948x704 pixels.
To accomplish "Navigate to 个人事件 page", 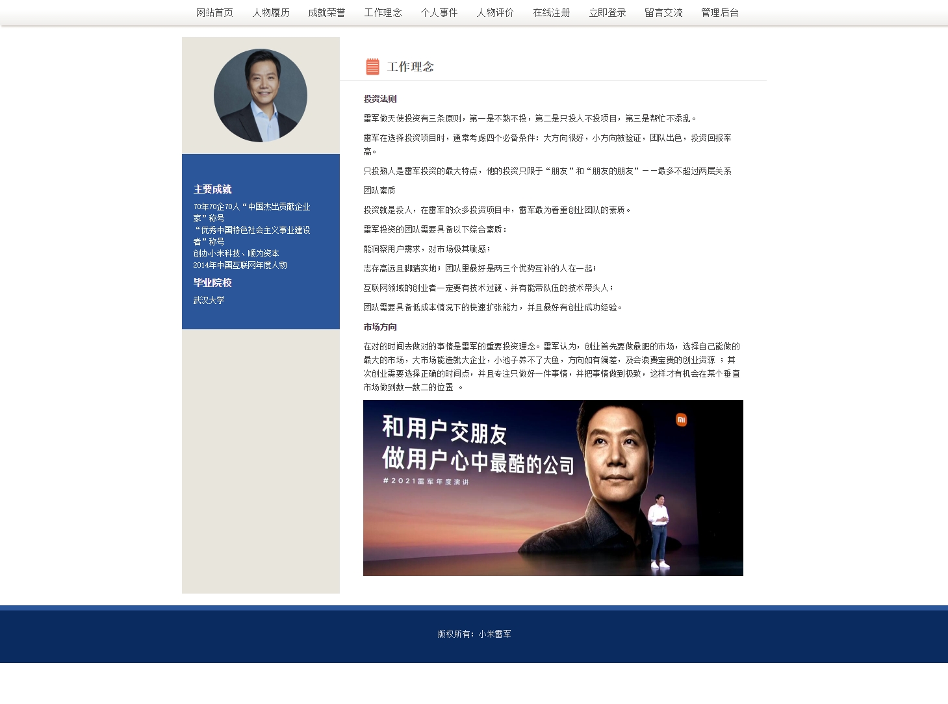I will coord(439,12).
